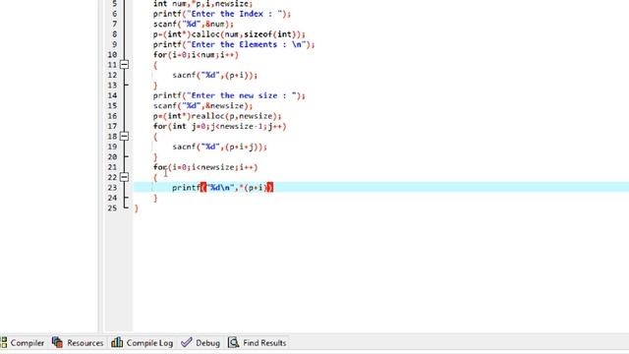Collapse the code fold at line 18
Image resolution: width=629 pixels, height=354 pixels.
click(125, 136)
